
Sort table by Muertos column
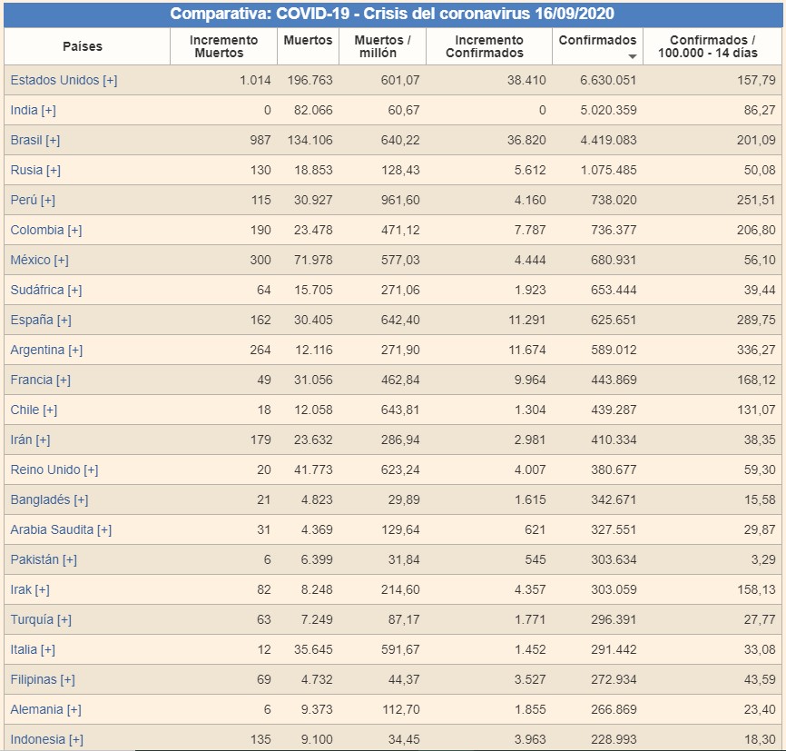[308, 41]
